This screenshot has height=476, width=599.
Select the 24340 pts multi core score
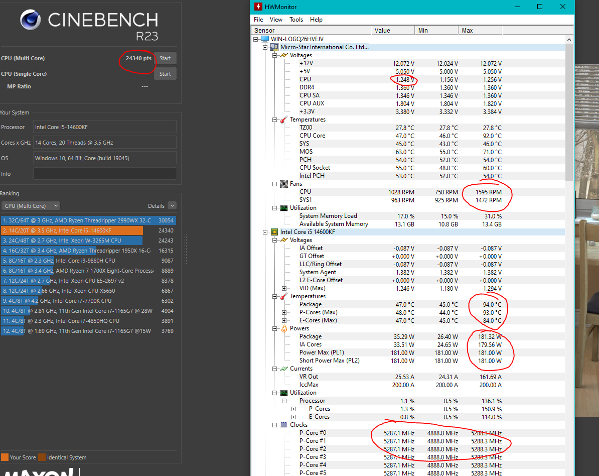(138, 58)
